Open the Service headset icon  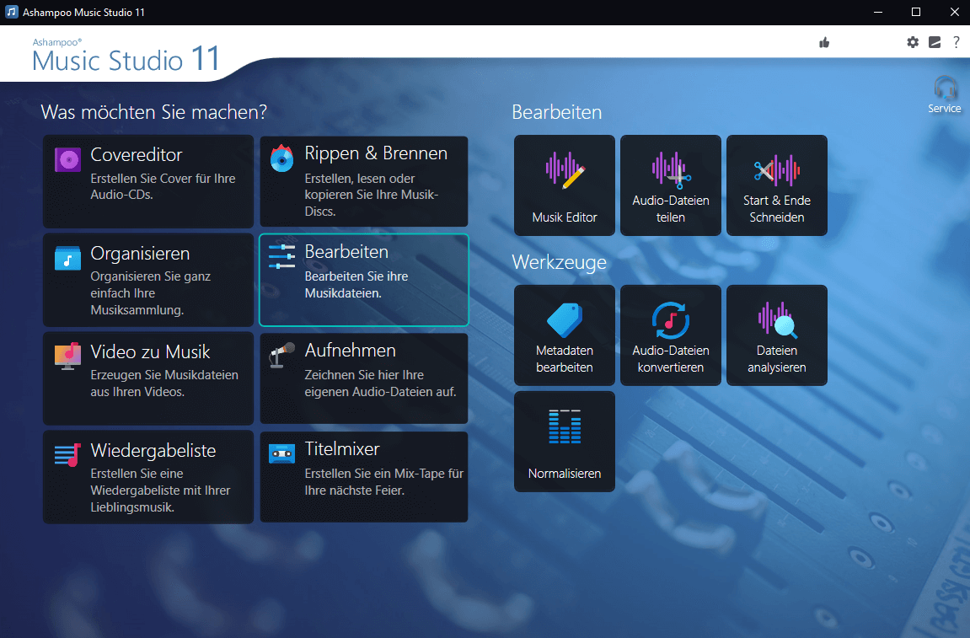click(945, 89)
